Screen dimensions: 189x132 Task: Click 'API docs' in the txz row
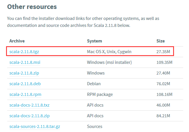[95, 105]
